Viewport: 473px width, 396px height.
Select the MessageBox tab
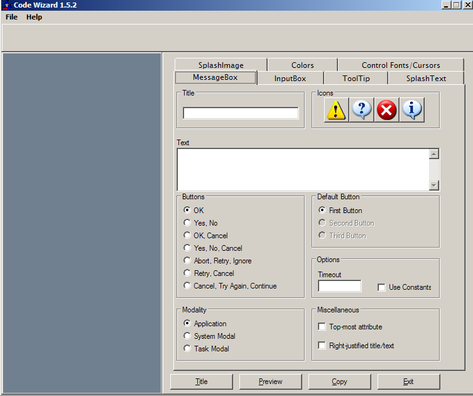click(215, 77)
